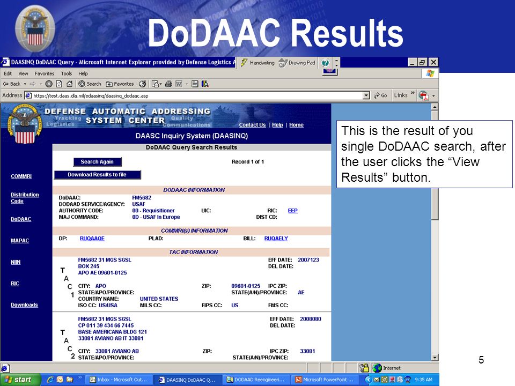
Task: Click the Adobe PDF toolbar icon
Action: point(424,96)
